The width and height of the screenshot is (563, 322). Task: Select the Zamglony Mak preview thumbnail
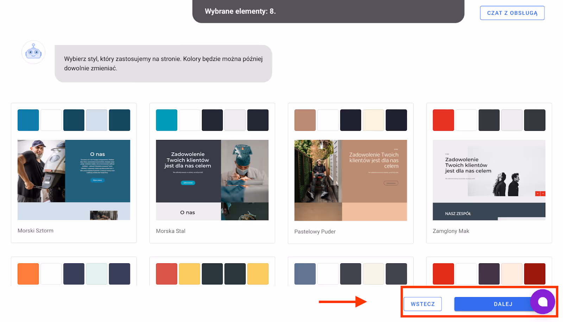pyautogui.click(x=489, y=180)
